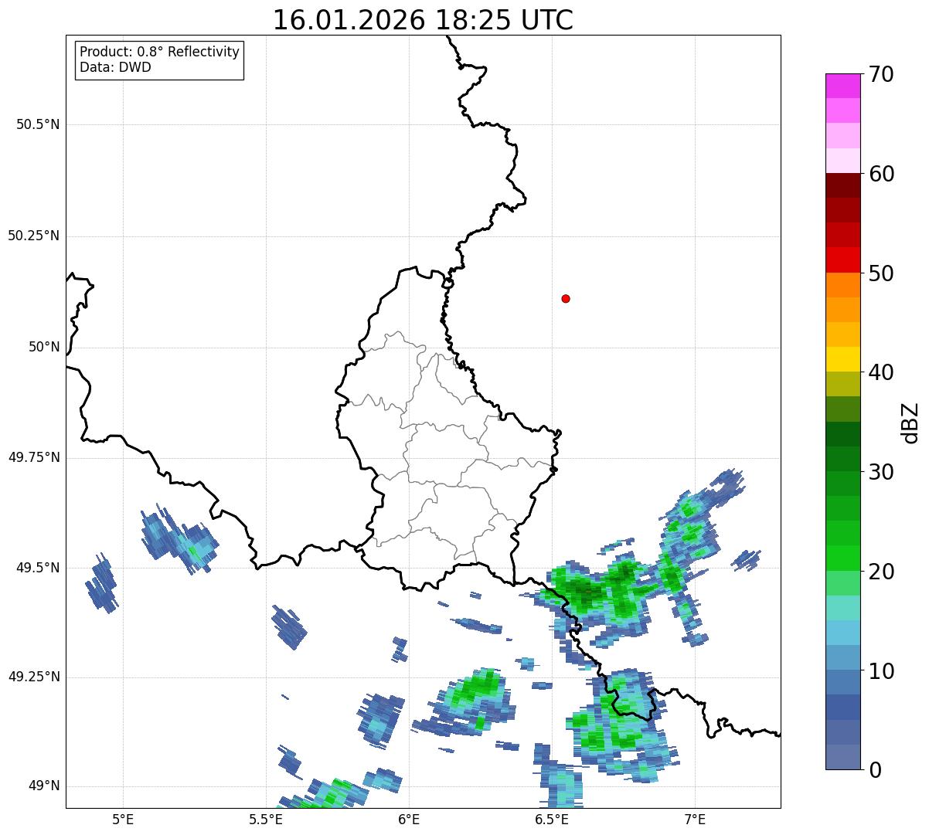929x835 pixels.
Task: Click the blue radar echo near 49.45°N 4.9°E
Action: pos(101,584)
